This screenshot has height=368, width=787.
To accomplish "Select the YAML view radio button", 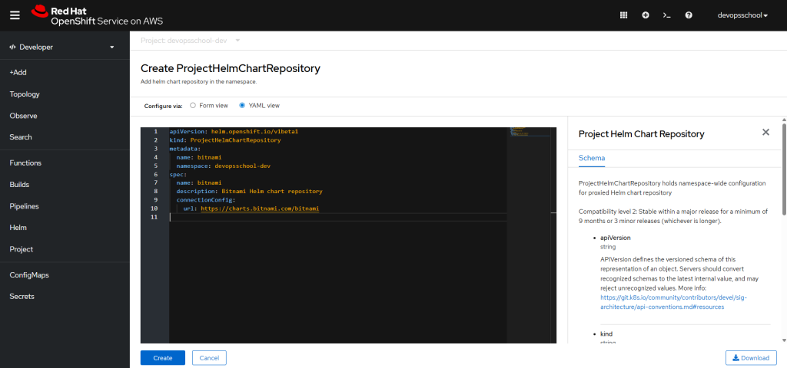I will click(242, 105).
